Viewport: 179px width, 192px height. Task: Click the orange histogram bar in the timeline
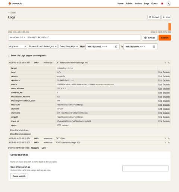point(170,27)
